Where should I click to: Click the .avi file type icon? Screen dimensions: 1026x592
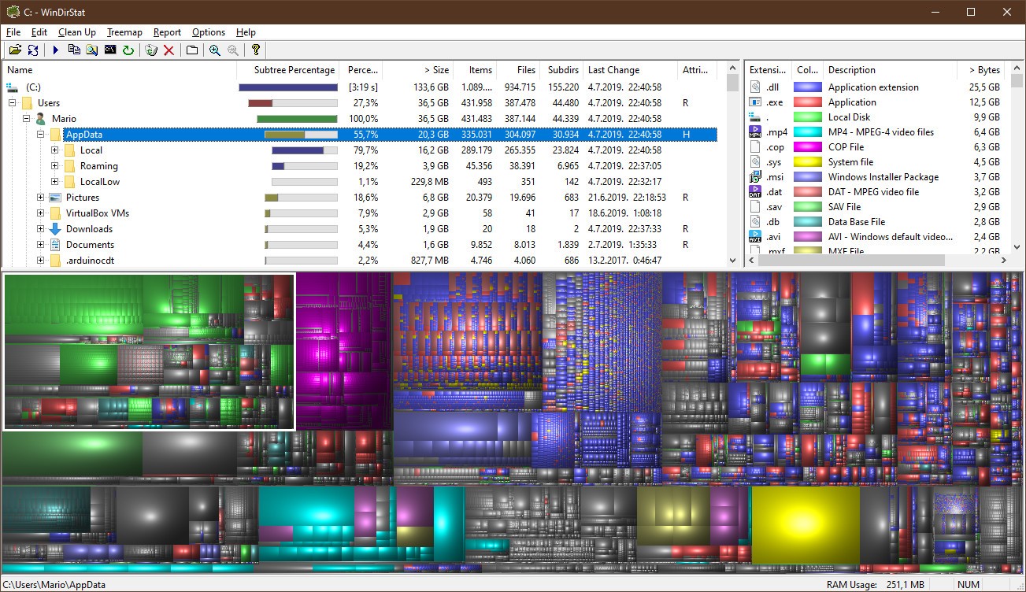[x=755, y=237]
